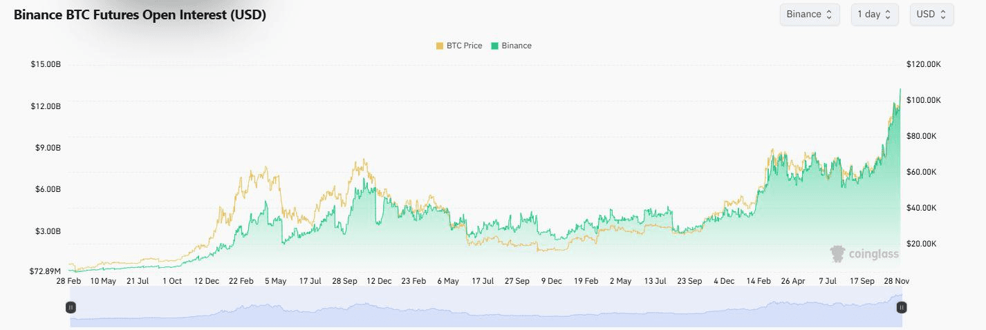986x330 pixels.
Task: Click the chart title Binance BTC Futures Open Interest
Action: pos(140,14)
